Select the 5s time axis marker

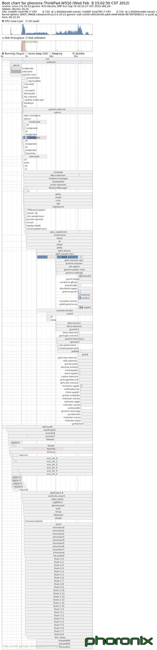pos(26,56)
